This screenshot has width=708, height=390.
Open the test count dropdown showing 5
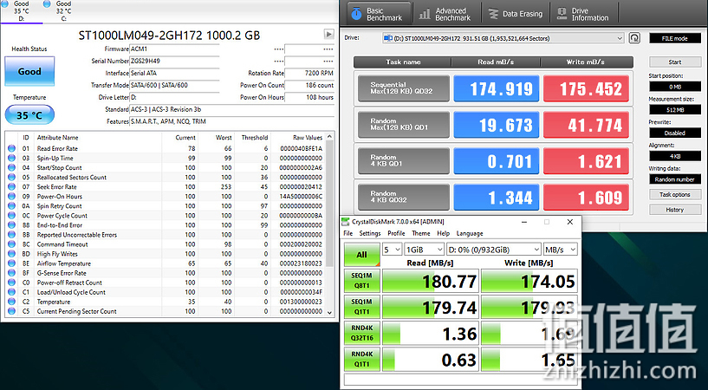392,250
